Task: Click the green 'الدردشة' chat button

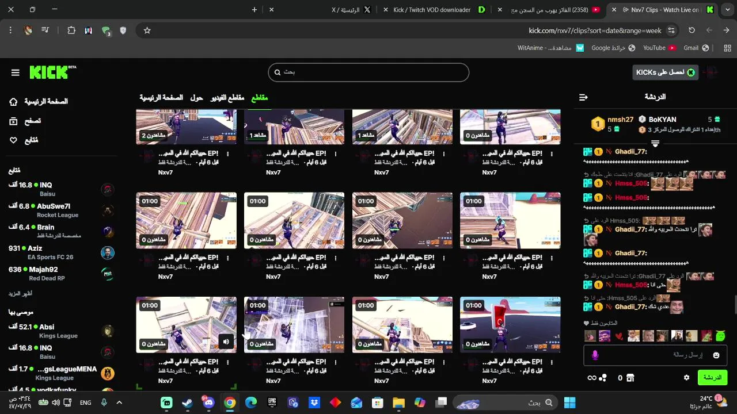Action: coord(712,378)
